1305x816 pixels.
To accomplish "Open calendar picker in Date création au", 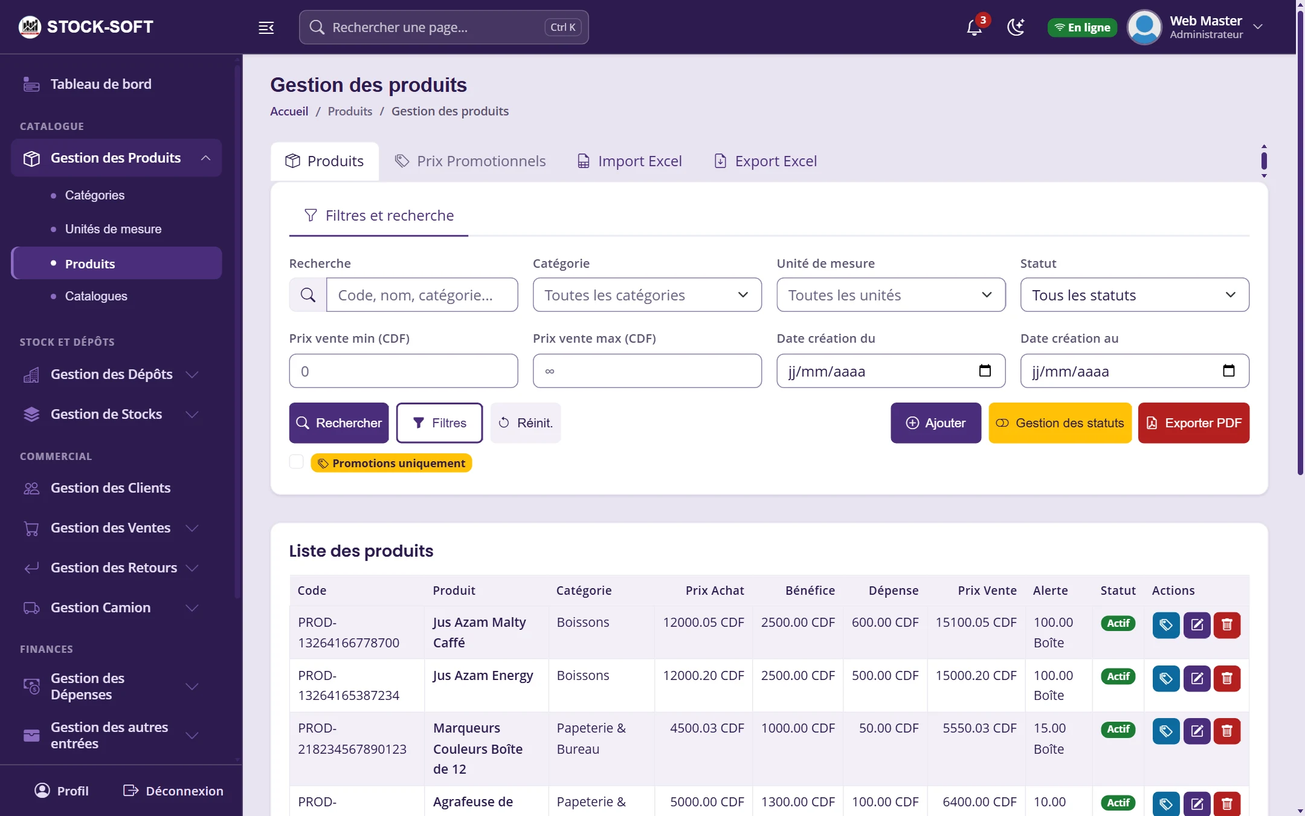I will click(x=1228, y=371).
